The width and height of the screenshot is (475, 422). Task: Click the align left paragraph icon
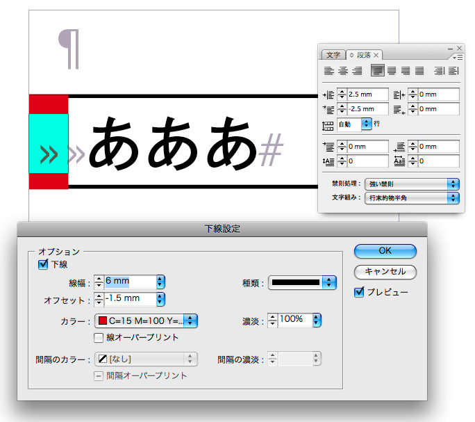tap(328, 71)
